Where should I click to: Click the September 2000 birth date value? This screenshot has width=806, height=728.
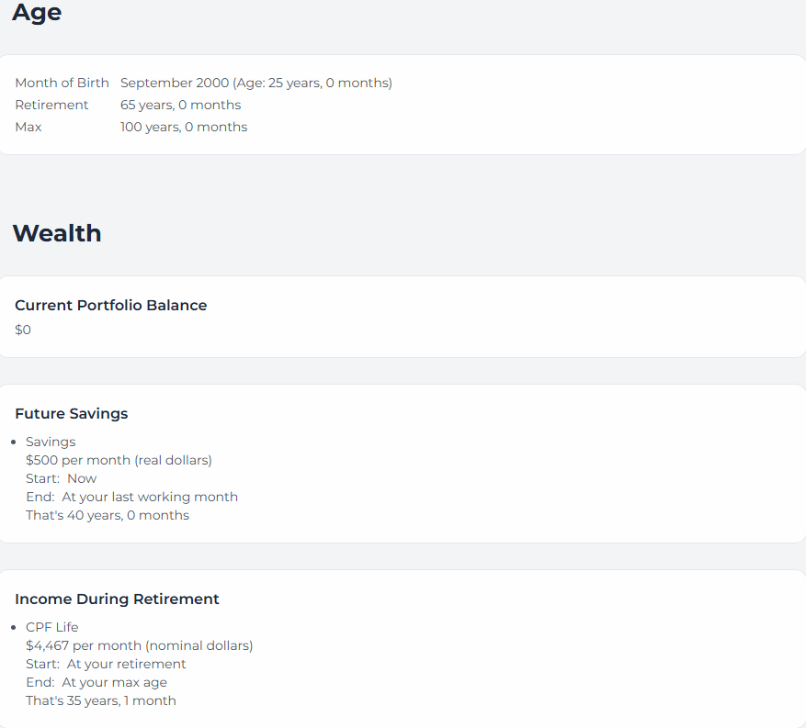coord(255,83)
